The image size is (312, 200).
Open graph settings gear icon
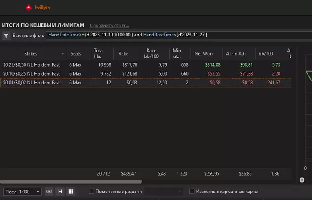point(302,180)
